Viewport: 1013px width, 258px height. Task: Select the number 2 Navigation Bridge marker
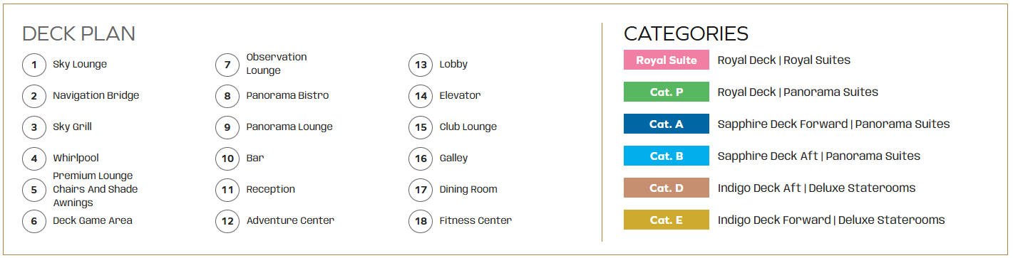(x=34, y=96)
